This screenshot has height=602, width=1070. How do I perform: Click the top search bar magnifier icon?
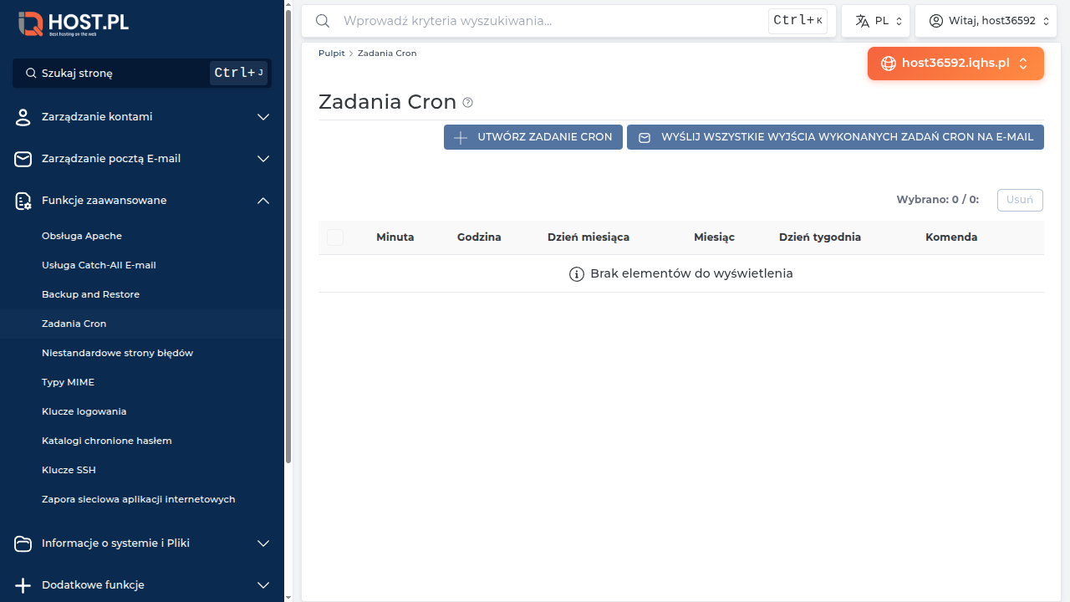322,21
